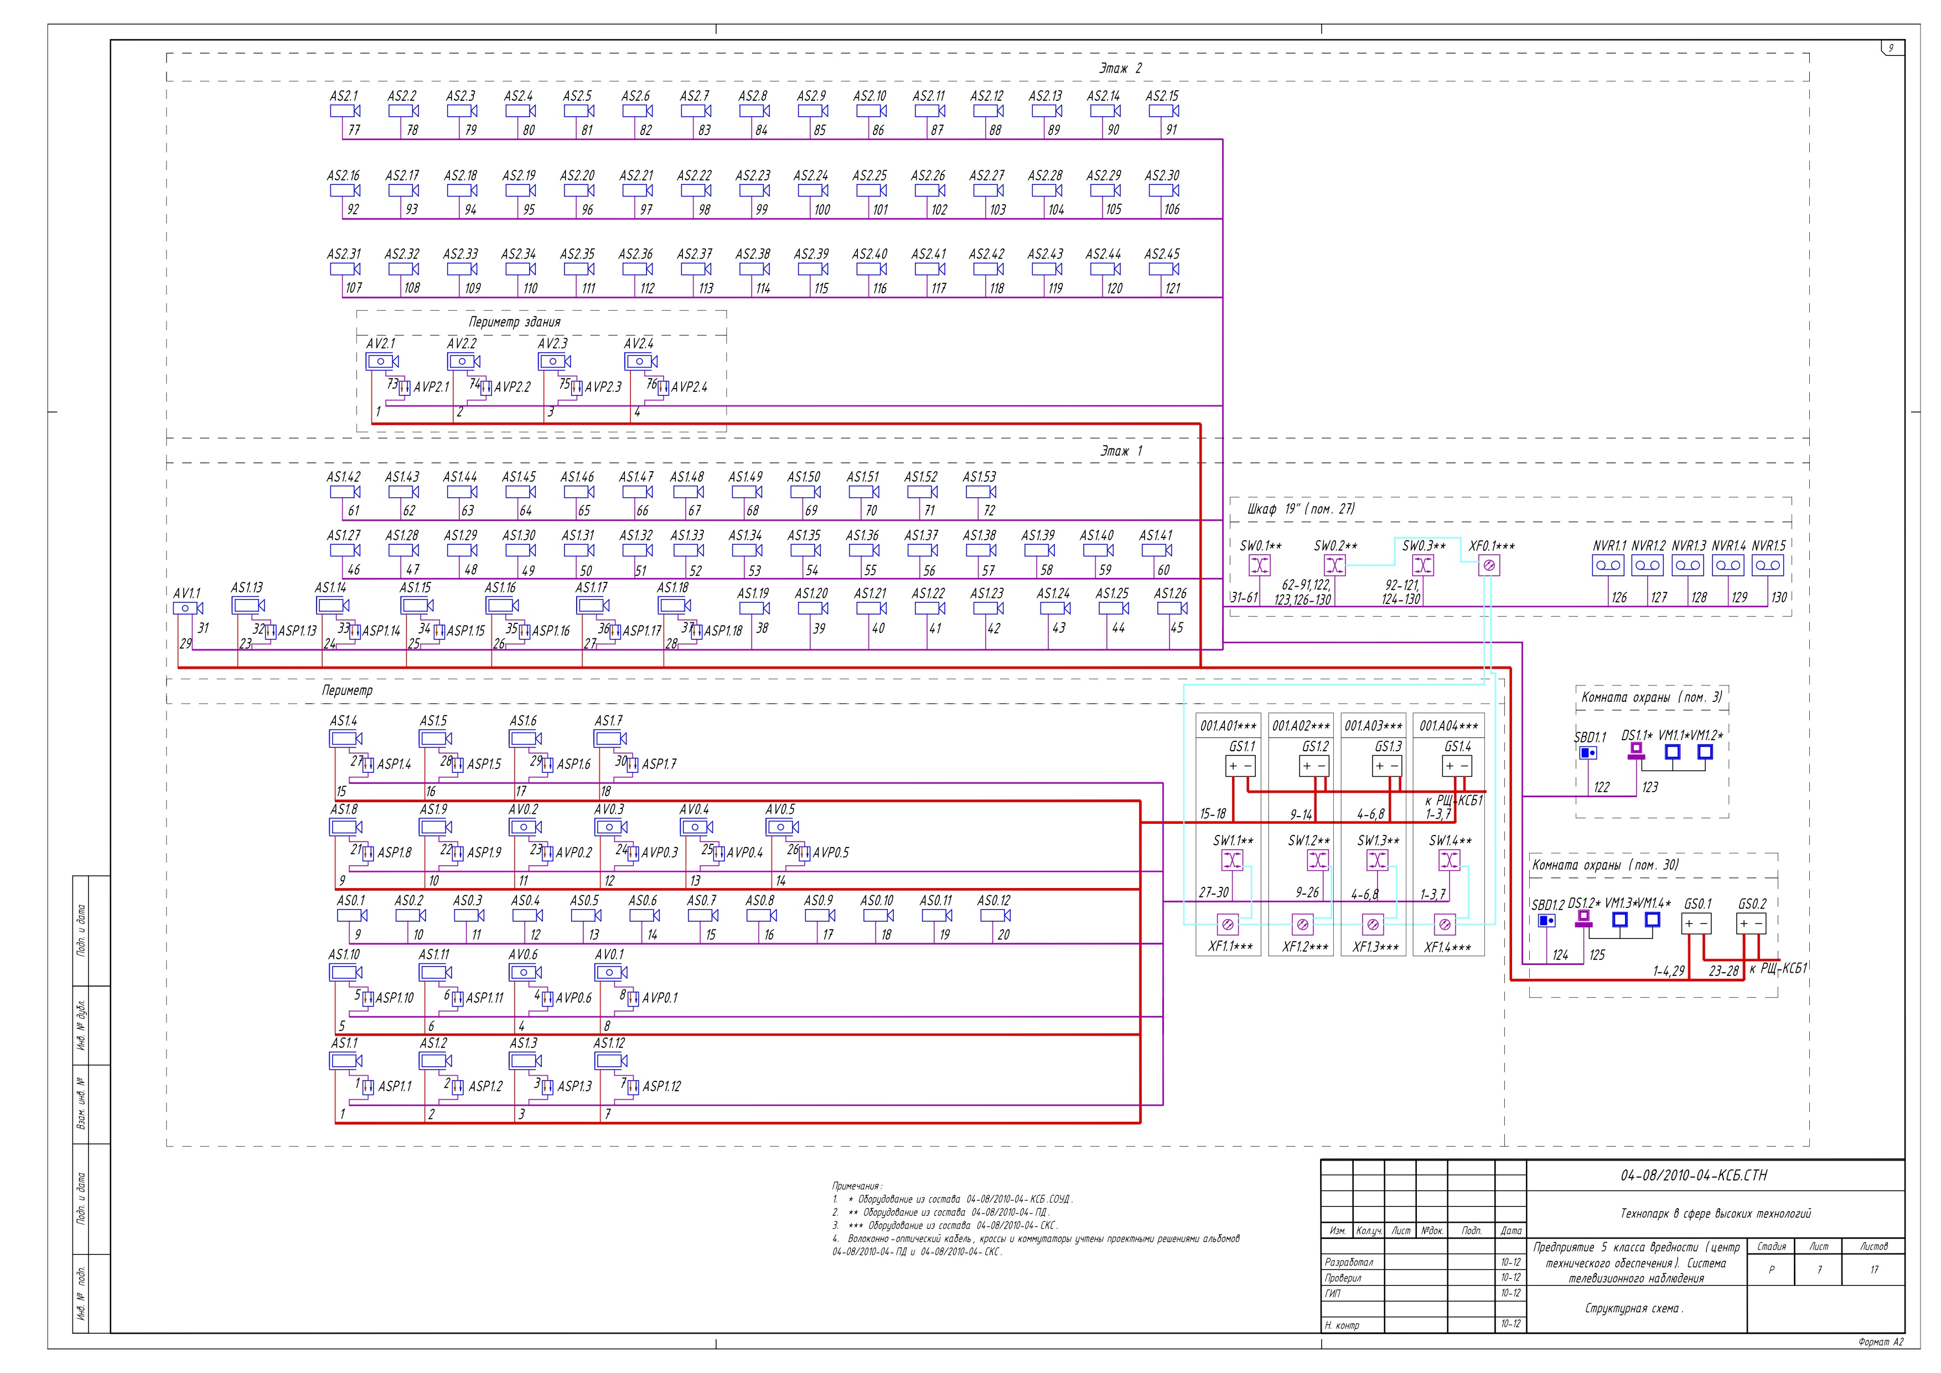Click the 'Этаж 2' floor label
The image size is (1941, 1373).
pos(1120,69)
